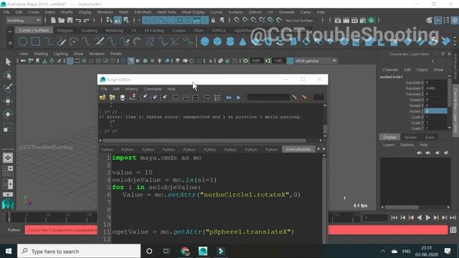
Task: Open Channels menu in Channel Box
Action: [x=390, y=70]
